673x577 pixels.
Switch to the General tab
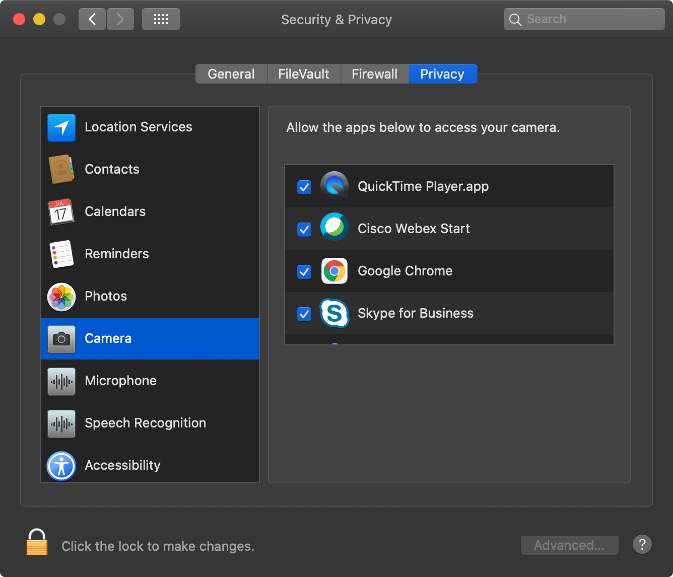231,74
